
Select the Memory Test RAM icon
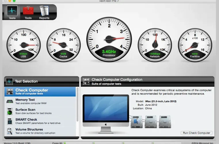click(x=10, y=101)
